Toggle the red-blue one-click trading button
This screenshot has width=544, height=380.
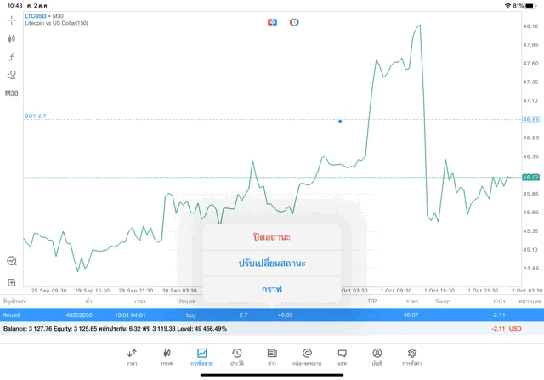point(272,21)
